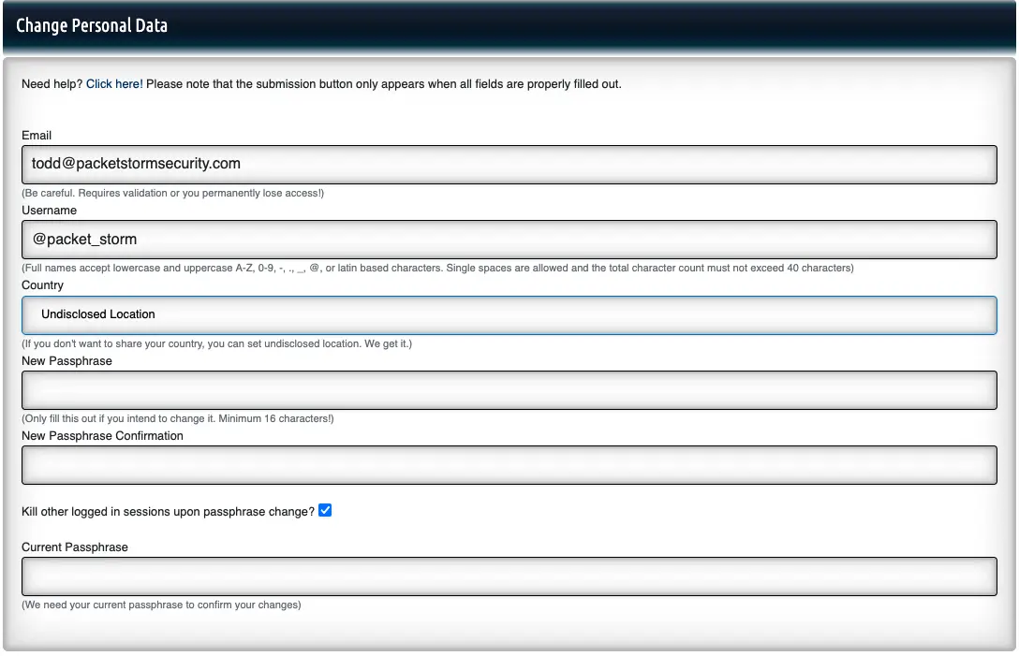Viewport: 1019px width, 656px height.
Task: Click the 'New Passphrase' label
Action: pos(66,361)
